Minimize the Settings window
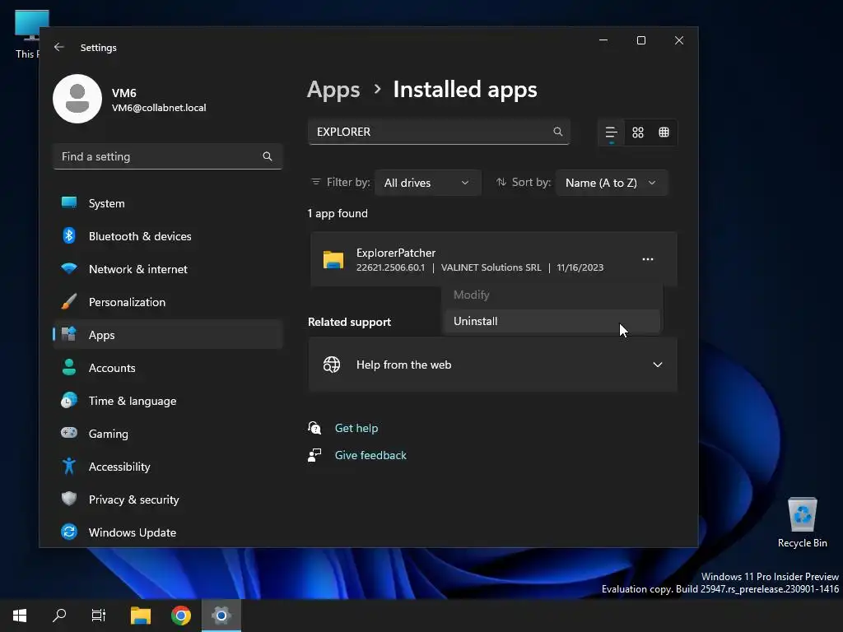 603,40
